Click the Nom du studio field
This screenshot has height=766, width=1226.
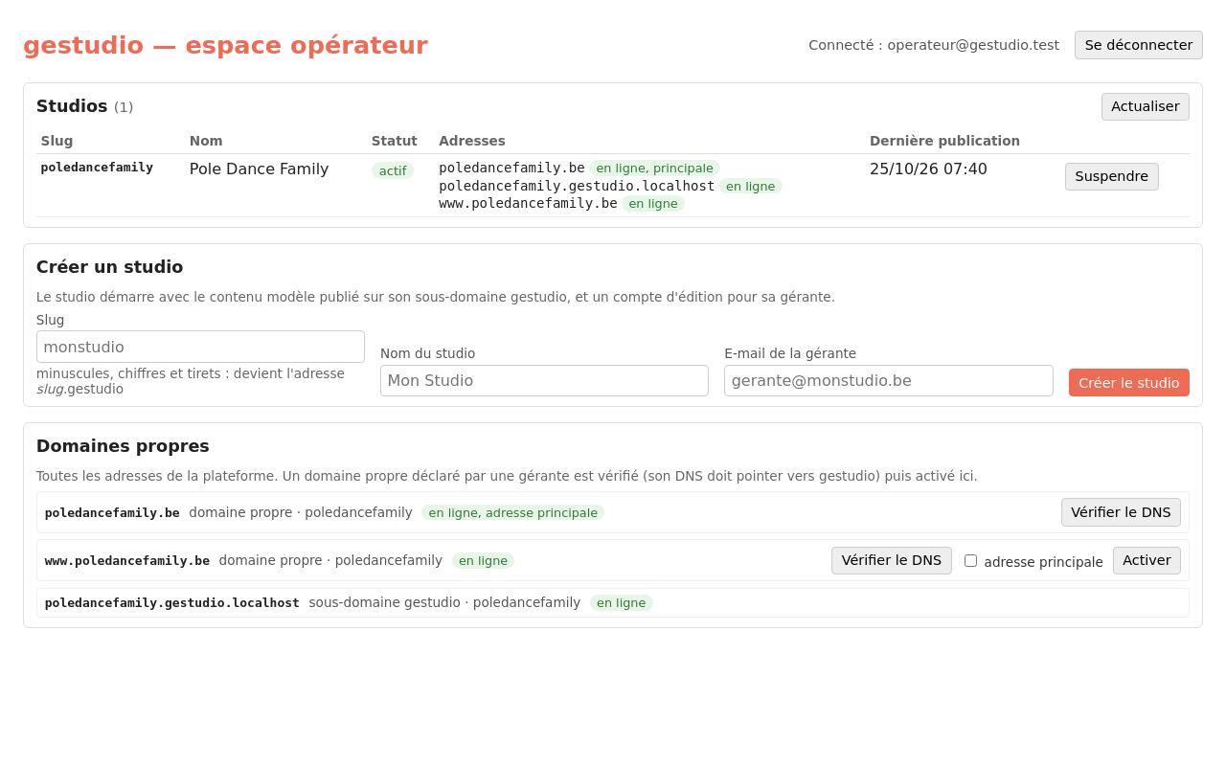click(544, 380)
